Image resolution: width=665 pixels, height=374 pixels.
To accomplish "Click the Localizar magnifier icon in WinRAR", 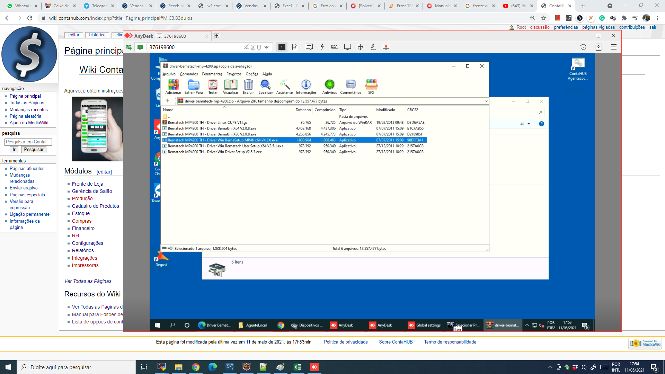I will tap(266, 87).
